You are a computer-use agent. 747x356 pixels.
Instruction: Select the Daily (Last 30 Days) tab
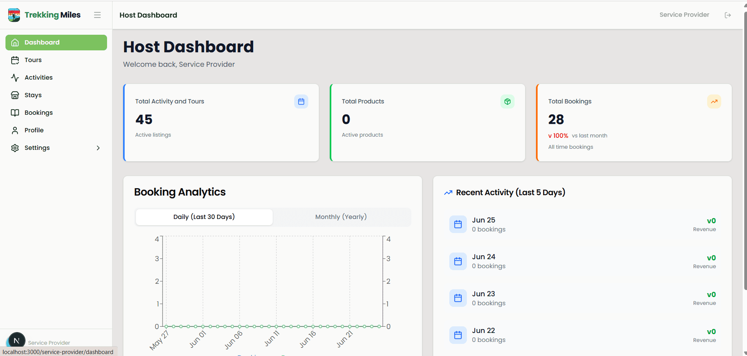(204, 217)
